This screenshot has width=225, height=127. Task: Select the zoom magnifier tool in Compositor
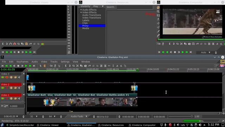(x=158, y=11)
